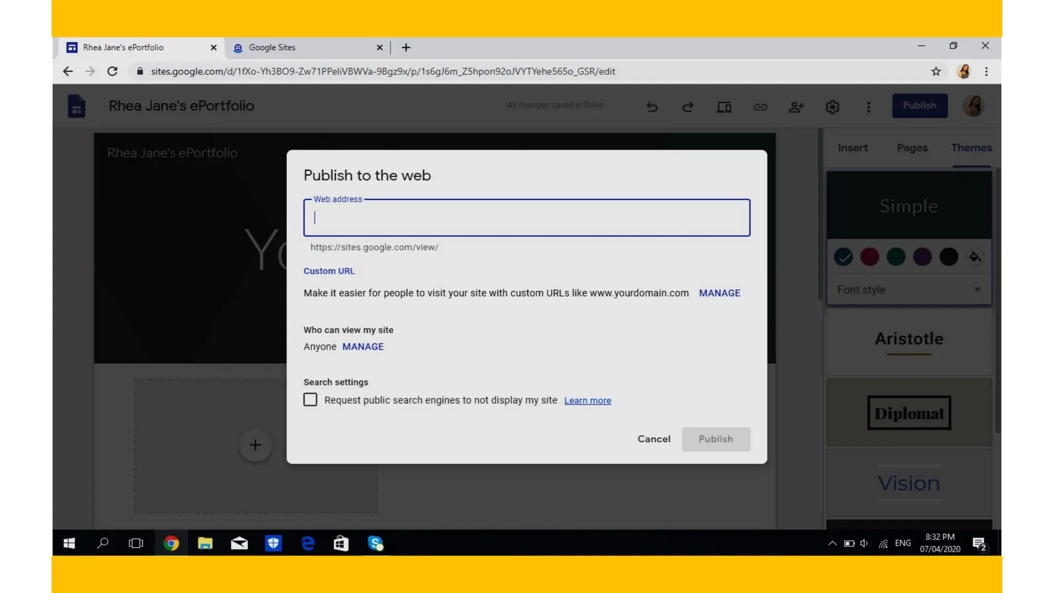Choose the Simple theme thumbnail

click(x=909, y=205)
